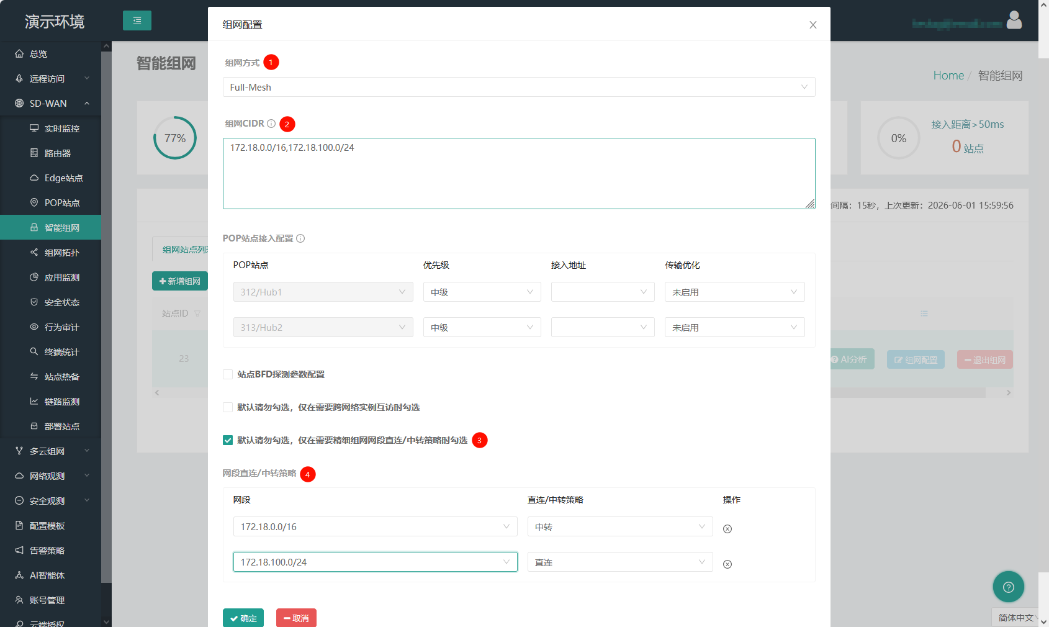Image resolution: width=1049 pixels, height=627 pixels.
Task: Uncheck the 精细组网网段直连/中转策略 checkbox
Action: click(228, 440)
